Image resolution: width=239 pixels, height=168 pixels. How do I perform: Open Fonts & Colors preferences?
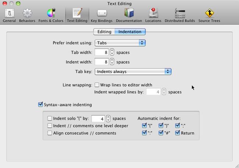coord(51,15)
